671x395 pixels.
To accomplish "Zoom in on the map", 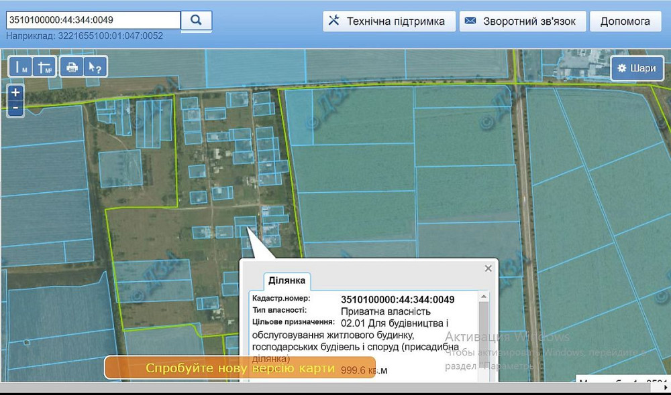I will pos(15,92).
